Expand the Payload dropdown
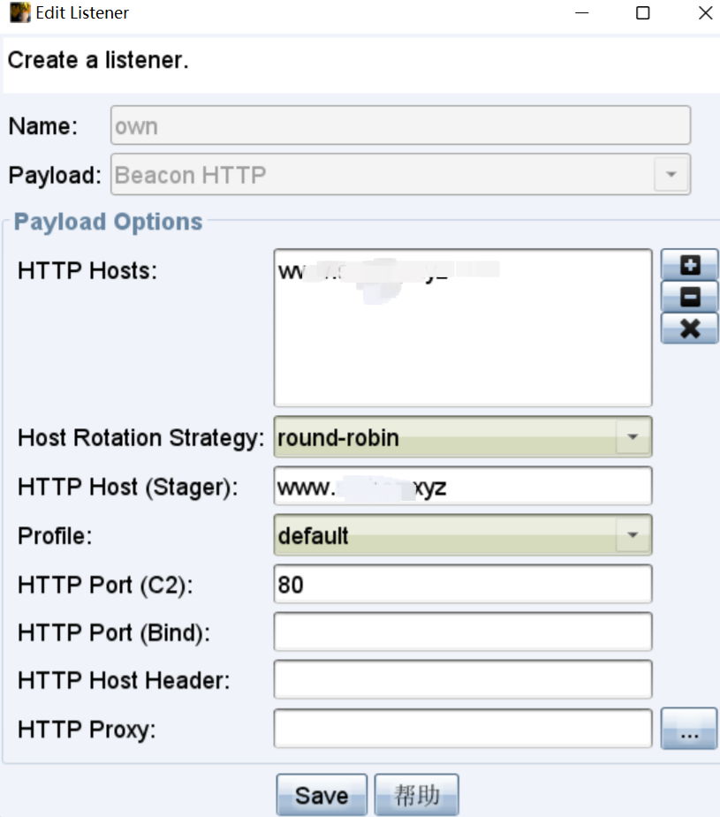 pyautogui.click(x=671, y=175)
